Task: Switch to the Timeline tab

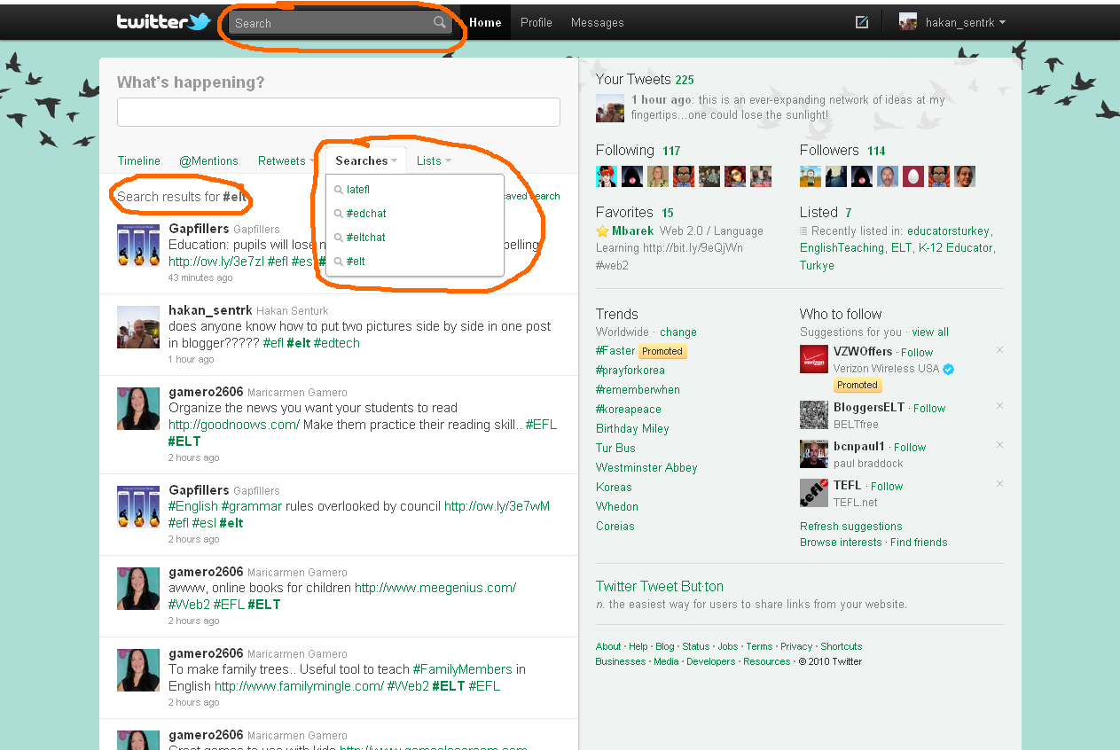Action: coord(139,160)
